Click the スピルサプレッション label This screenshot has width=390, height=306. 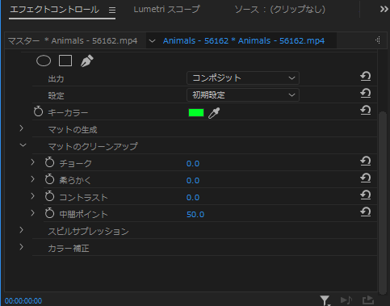click(89, 232)
